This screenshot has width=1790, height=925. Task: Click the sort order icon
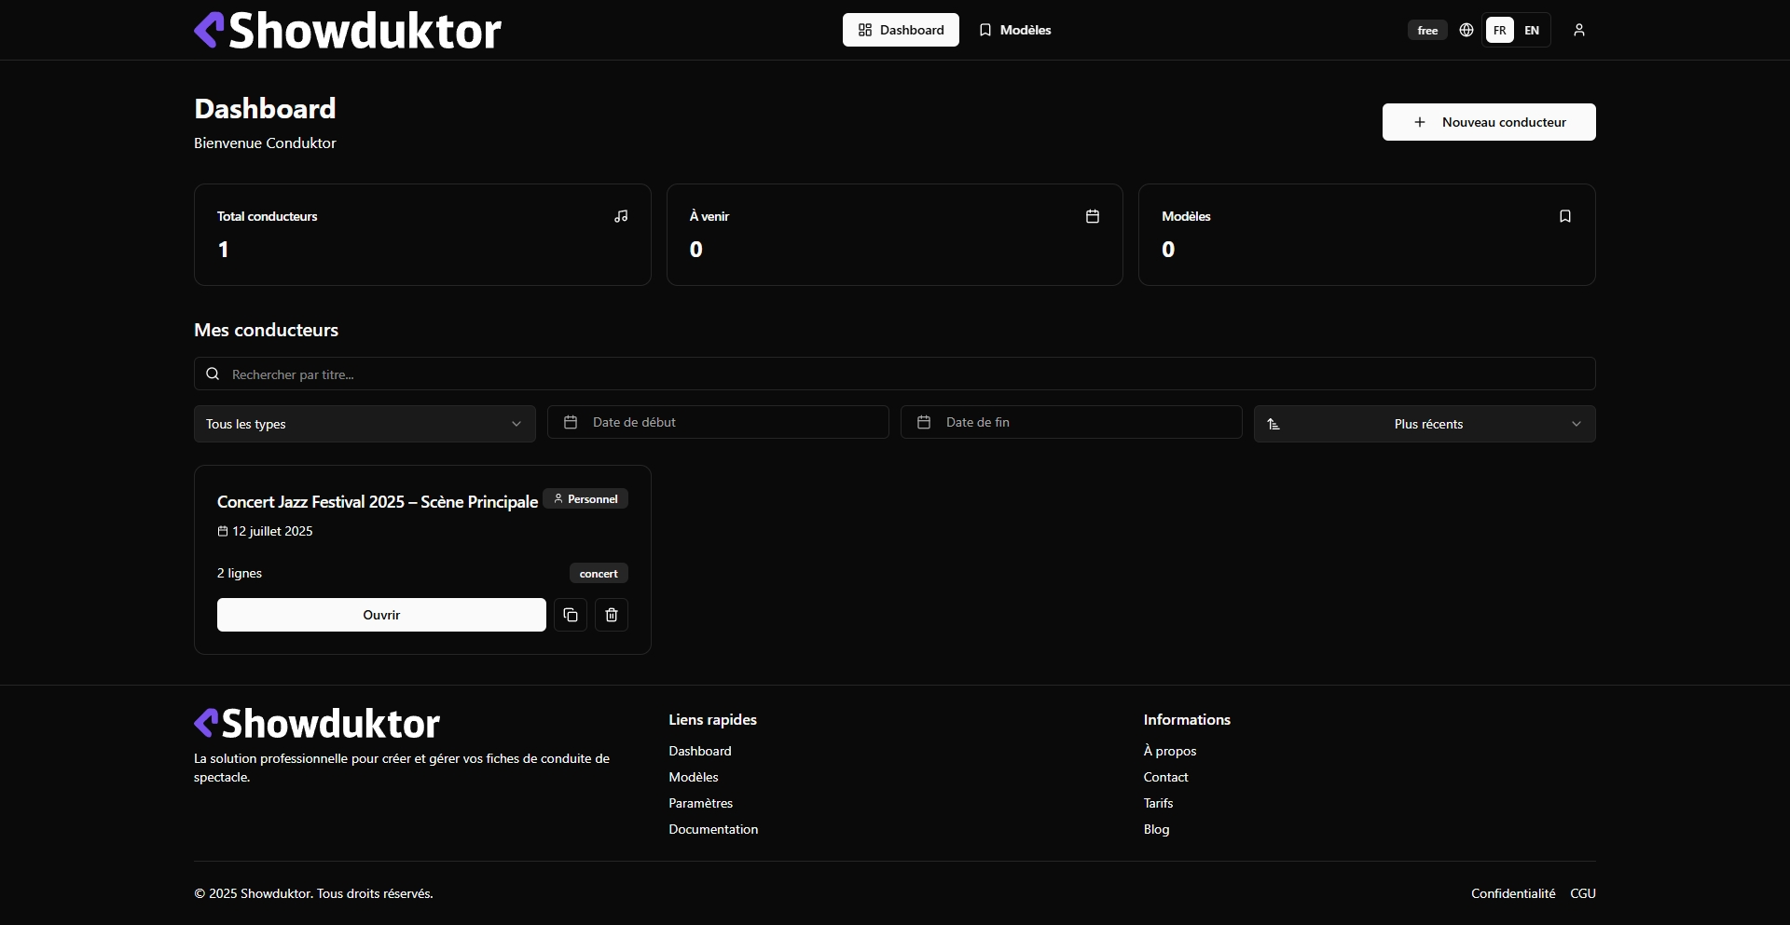[1274, 424]
